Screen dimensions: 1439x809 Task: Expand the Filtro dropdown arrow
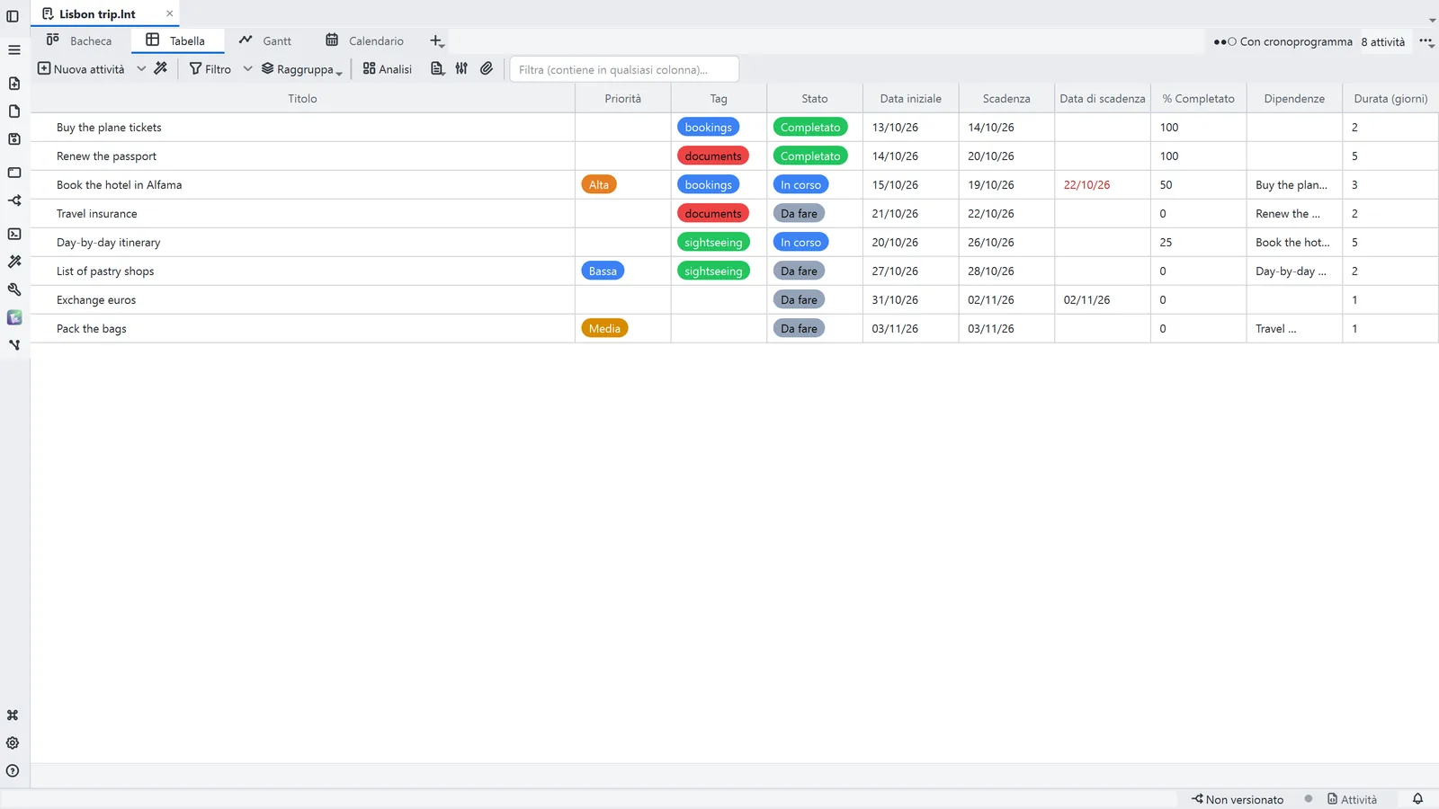(247, 69)
